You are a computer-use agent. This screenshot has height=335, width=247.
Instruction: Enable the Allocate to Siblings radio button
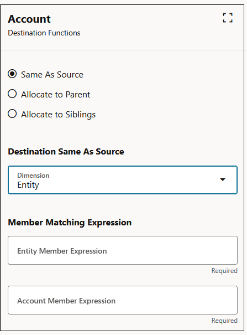(x=12, y=114)
